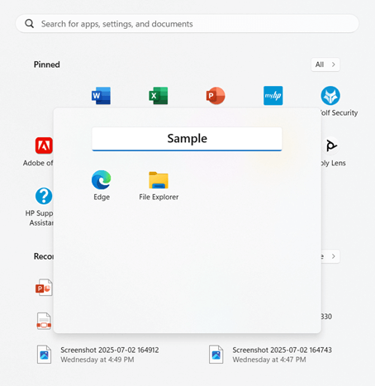Expand the More recommended items button
This screenshot has height=386, width=375.
330,256
